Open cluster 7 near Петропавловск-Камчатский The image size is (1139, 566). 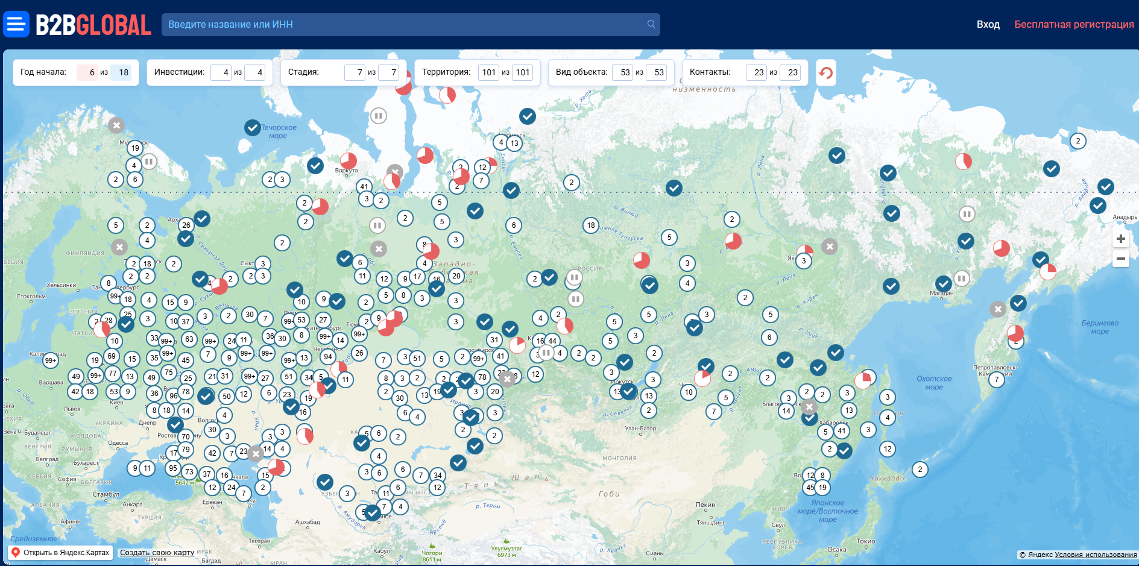997,380
